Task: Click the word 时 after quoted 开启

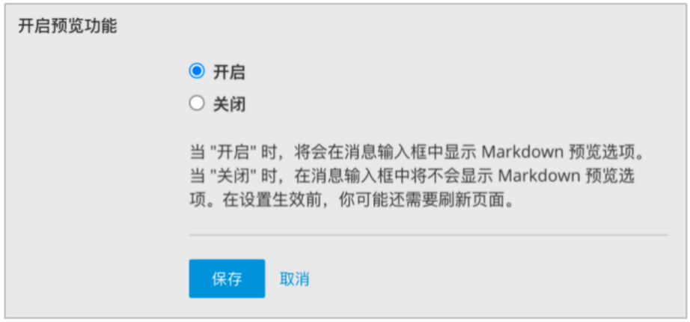Action: [x=269, y=154]
